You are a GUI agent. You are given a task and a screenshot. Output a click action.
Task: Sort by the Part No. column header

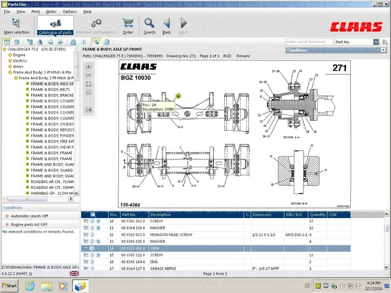coord(134,214)
